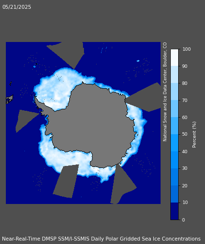This screenshot has height=244, width=205.
Task: Select the 10–20 percent colorbar band
Action: coord(174,194)
